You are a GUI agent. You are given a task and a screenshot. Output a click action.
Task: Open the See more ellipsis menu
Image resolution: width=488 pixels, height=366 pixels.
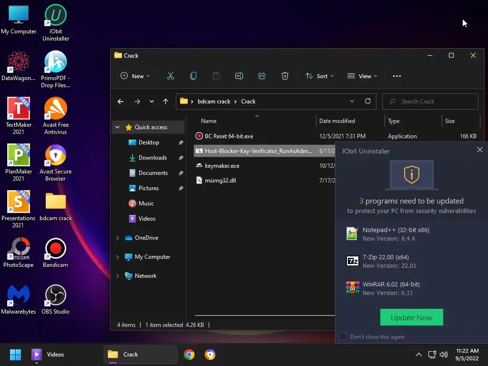point(397,76)
